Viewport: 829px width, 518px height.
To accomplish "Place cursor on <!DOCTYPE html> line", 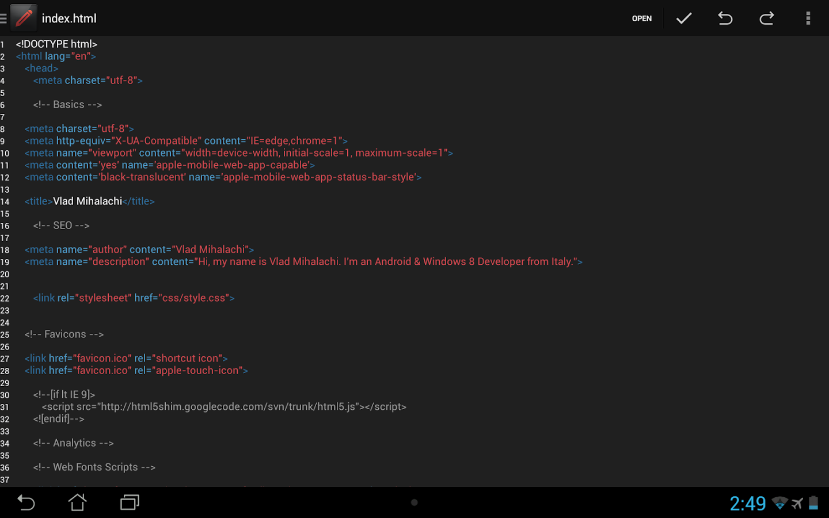I will [56, 44].
